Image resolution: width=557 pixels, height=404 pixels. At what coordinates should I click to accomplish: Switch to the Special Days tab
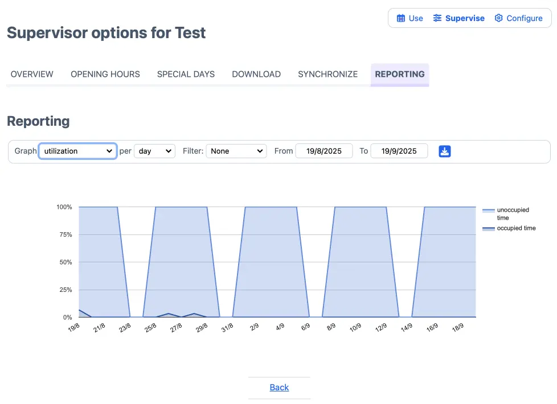tap(186, 74)
